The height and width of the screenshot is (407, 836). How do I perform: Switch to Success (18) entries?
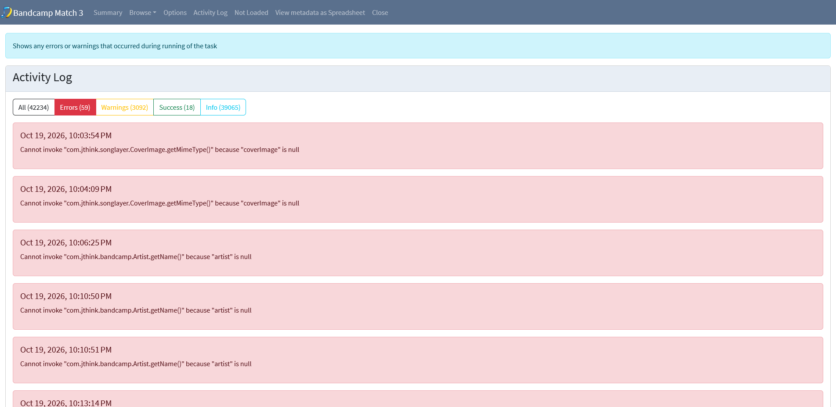(x=177, y=107)
